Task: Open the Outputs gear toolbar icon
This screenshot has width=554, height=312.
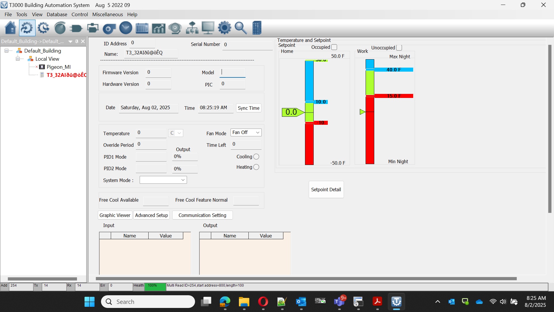Action: 44,28
